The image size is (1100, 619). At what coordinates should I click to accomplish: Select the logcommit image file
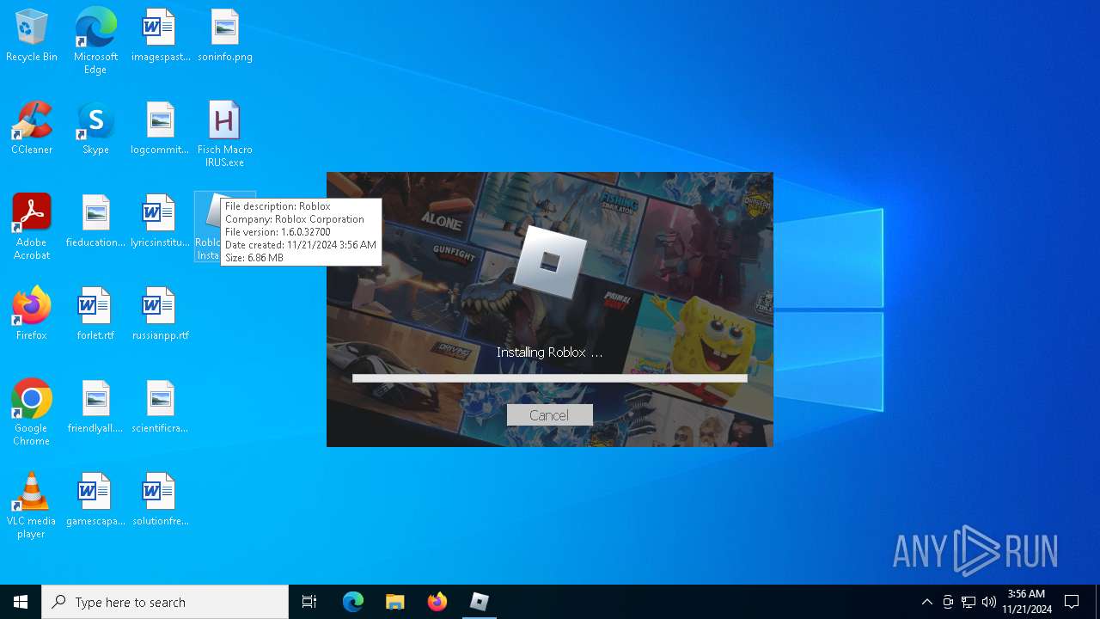click(161, 128)
